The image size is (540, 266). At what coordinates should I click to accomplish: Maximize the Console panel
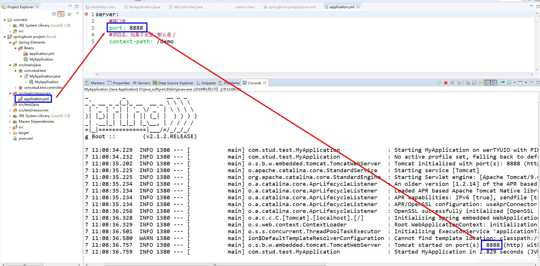click(538, 83)
